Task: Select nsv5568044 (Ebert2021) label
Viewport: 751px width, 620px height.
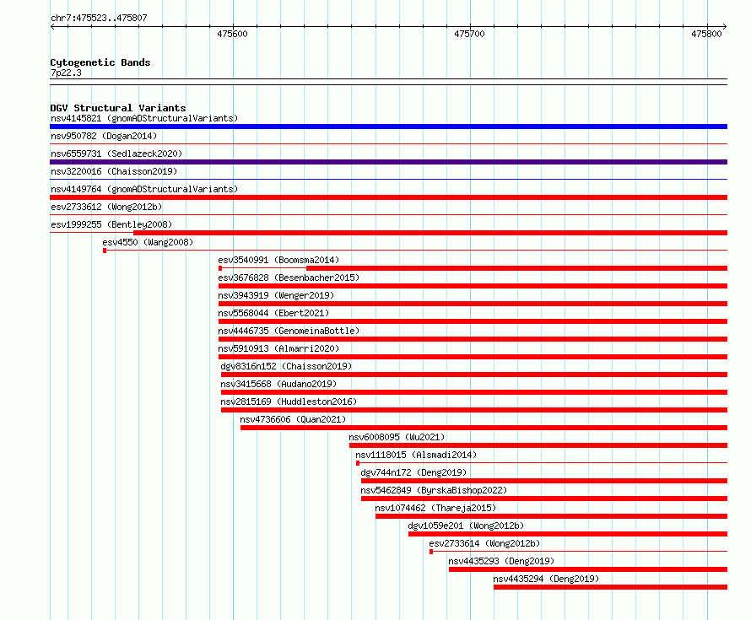Action: coord(274,313)
